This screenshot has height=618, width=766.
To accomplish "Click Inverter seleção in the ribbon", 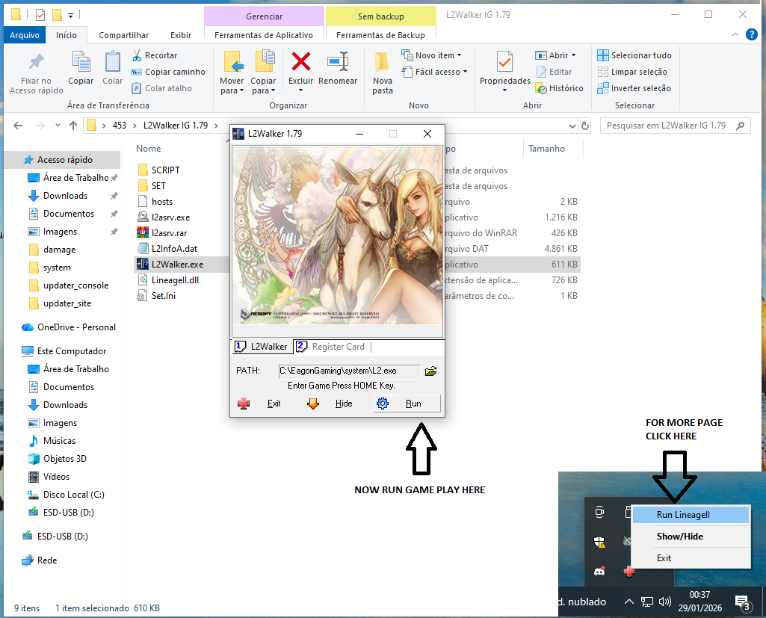I will [x=634, y=88].
